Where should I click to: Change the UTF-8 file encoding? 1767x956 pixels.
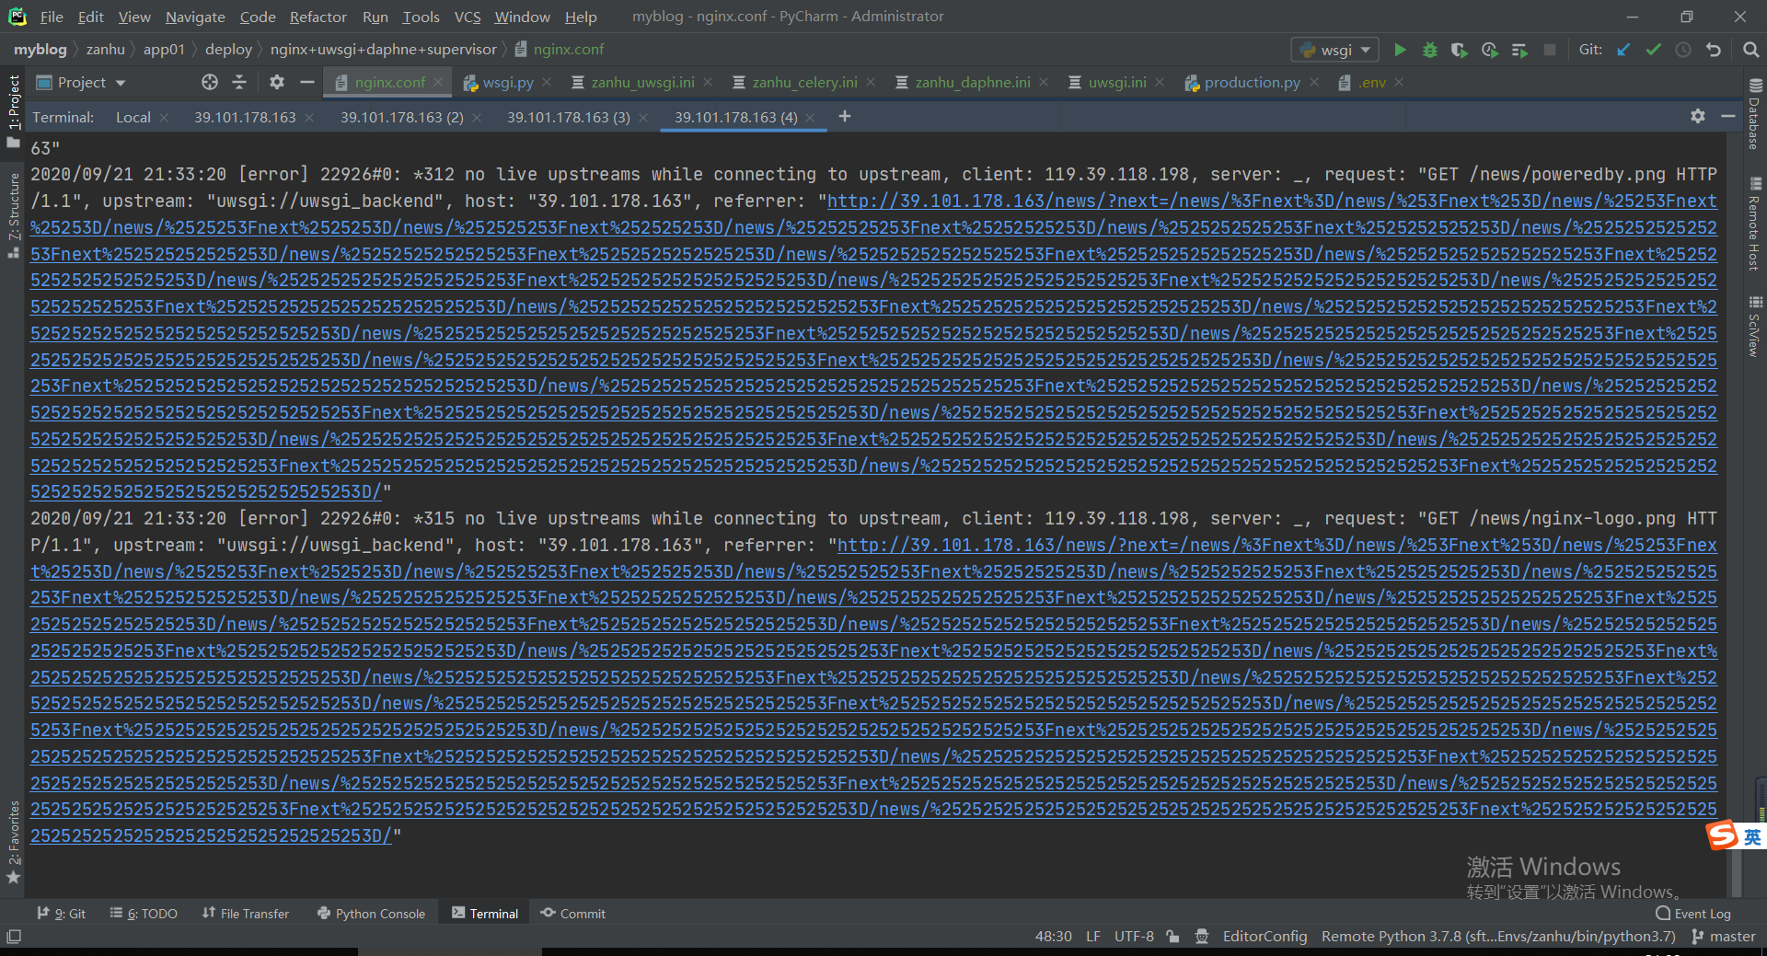tap(1134, 937)
